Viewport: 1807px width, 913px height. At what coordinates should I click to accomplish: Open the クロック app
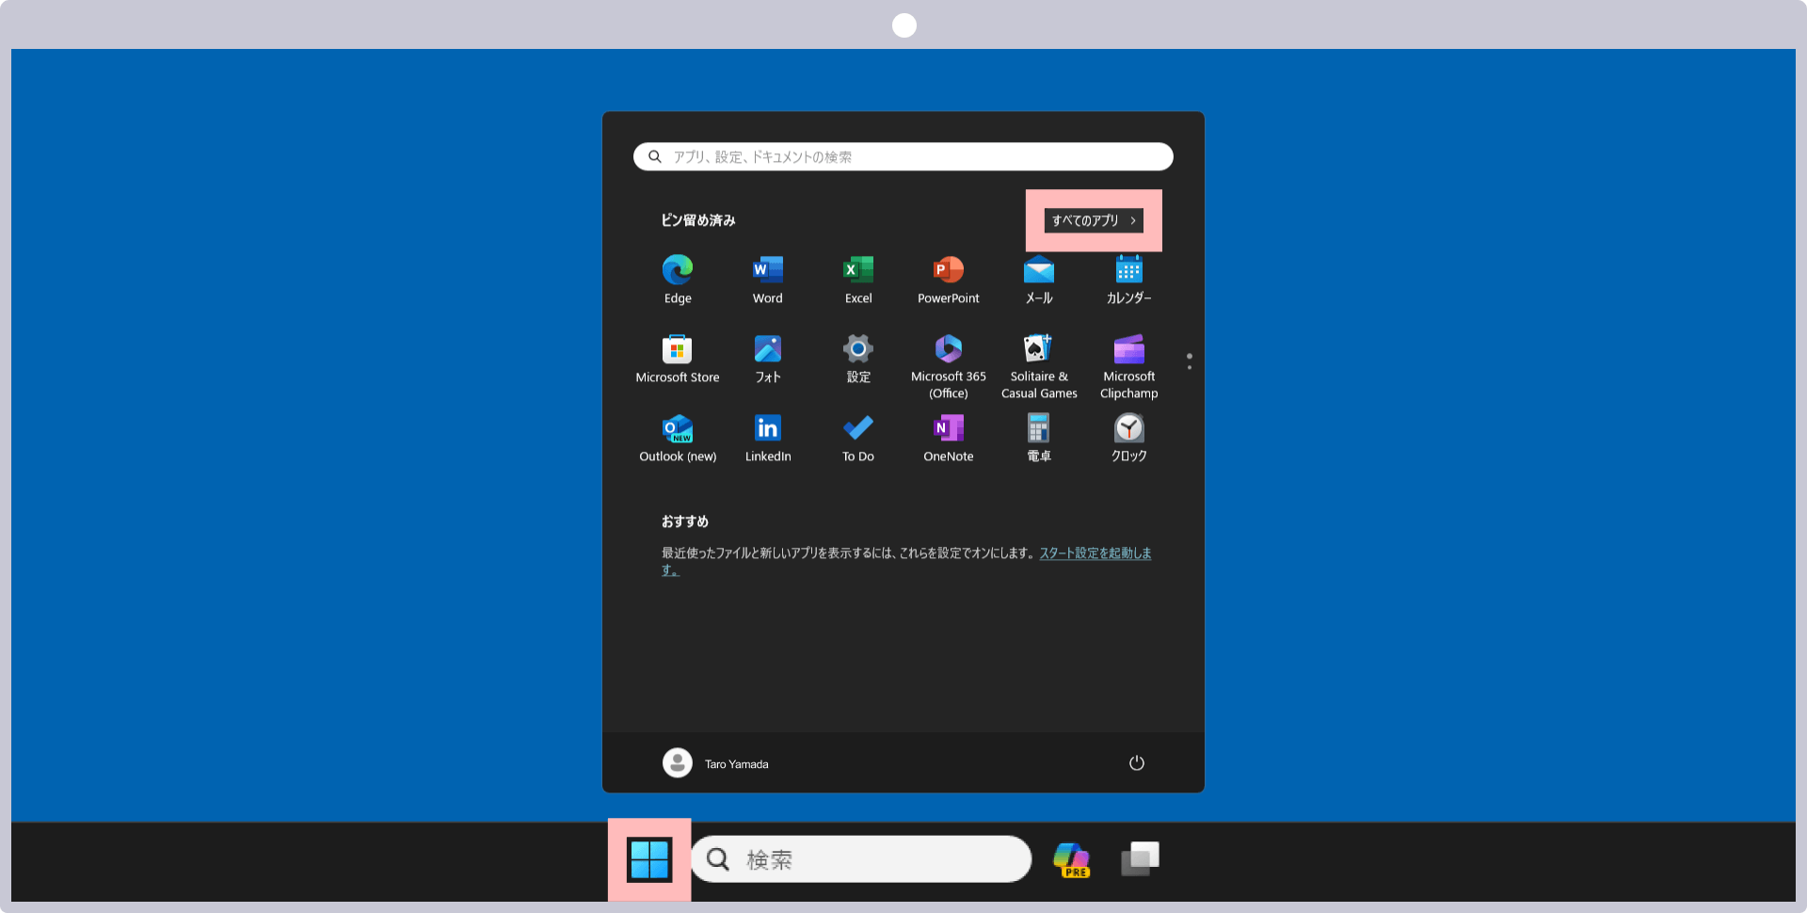(1129, 439)
